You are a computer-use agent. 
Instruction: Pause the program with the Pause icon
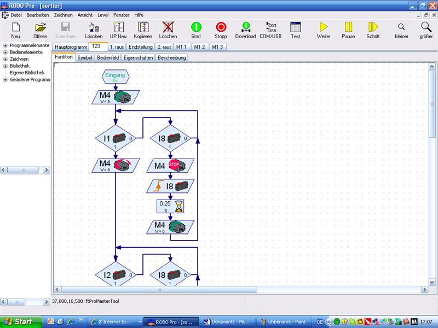tap(348, 31)
